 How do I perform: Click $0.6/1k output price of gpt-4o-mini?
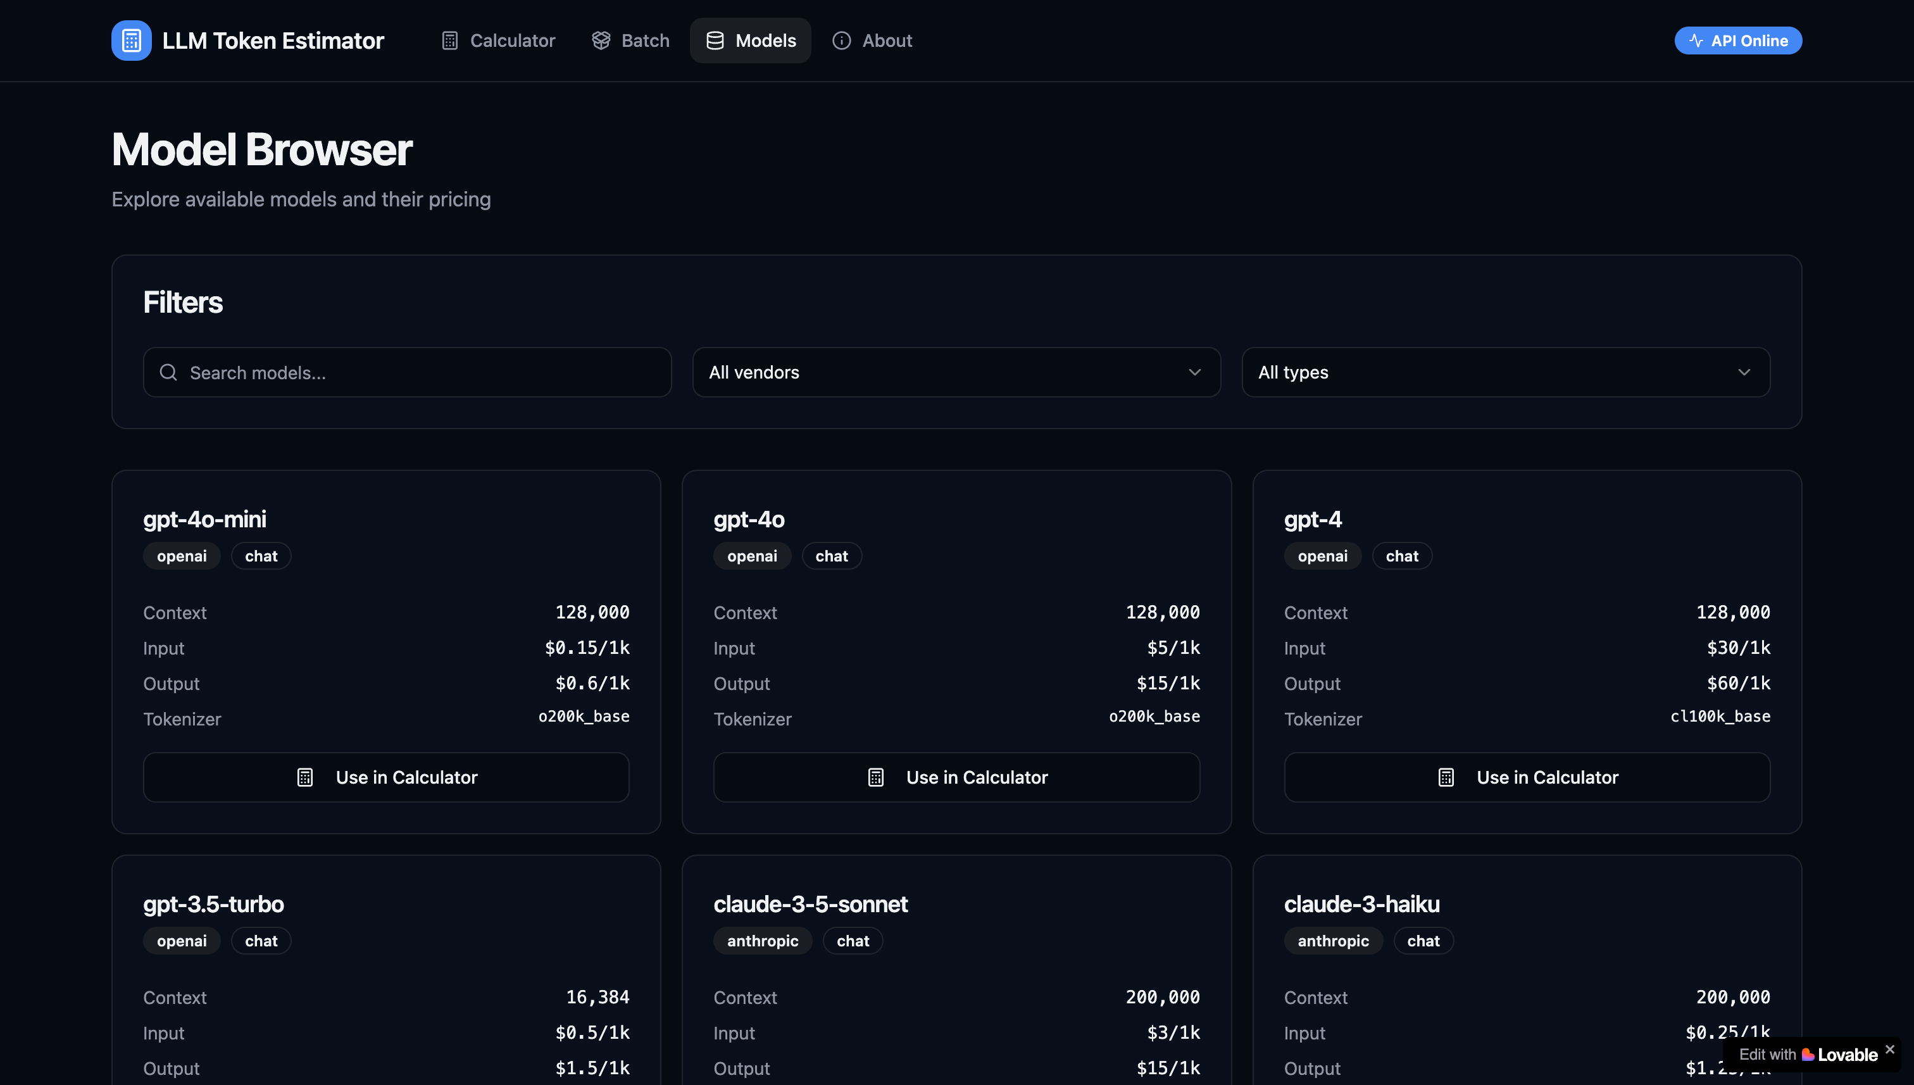592,682
